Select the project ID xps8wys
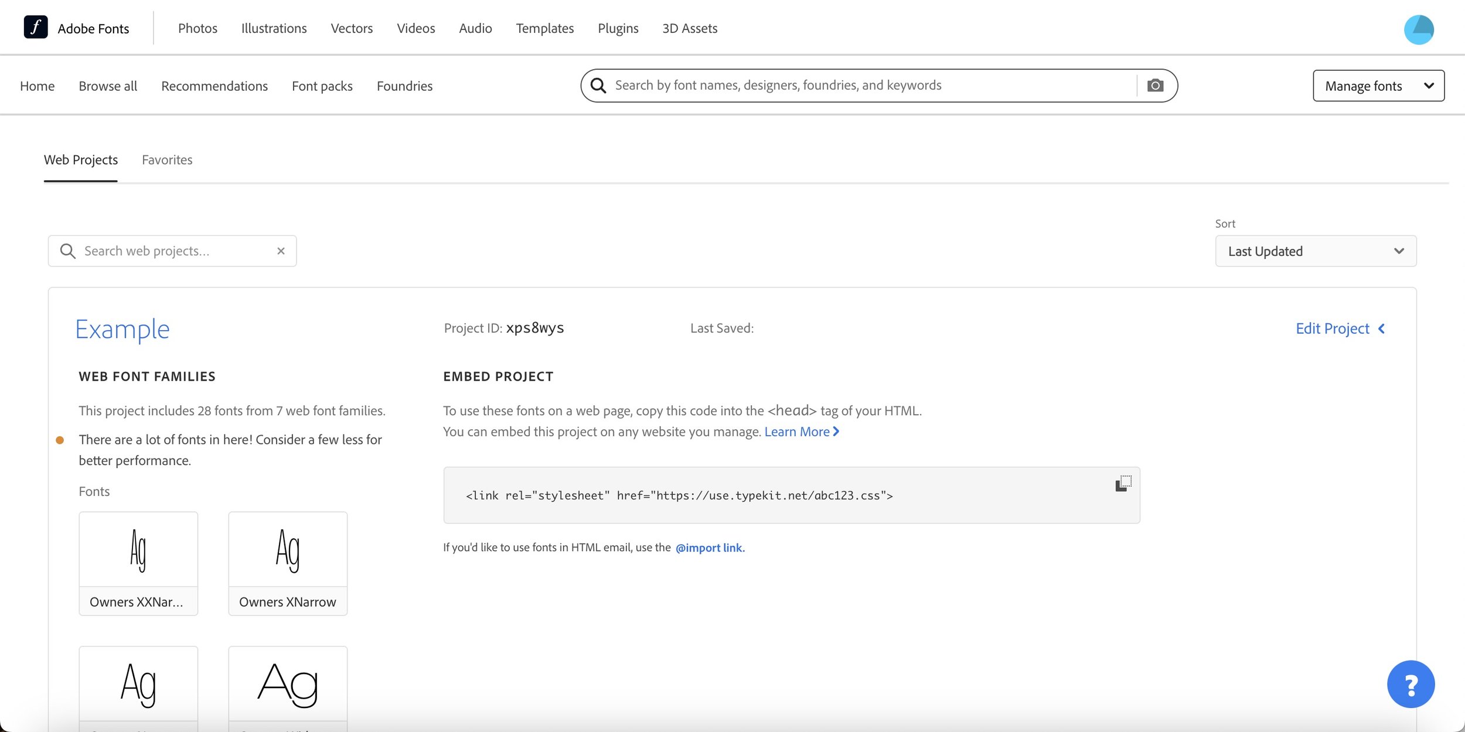The width and height of the screenshot is (1465, 732). coord(535,328)
